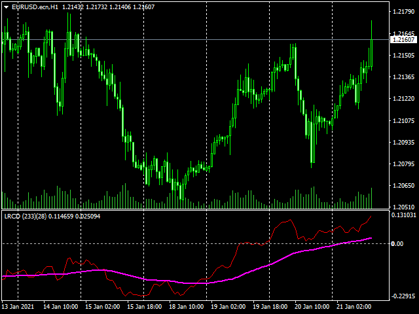Click the indicator scale value 0.131031
Image resolution: width=419 pixels, height=314 pixels.
(404, 215)
